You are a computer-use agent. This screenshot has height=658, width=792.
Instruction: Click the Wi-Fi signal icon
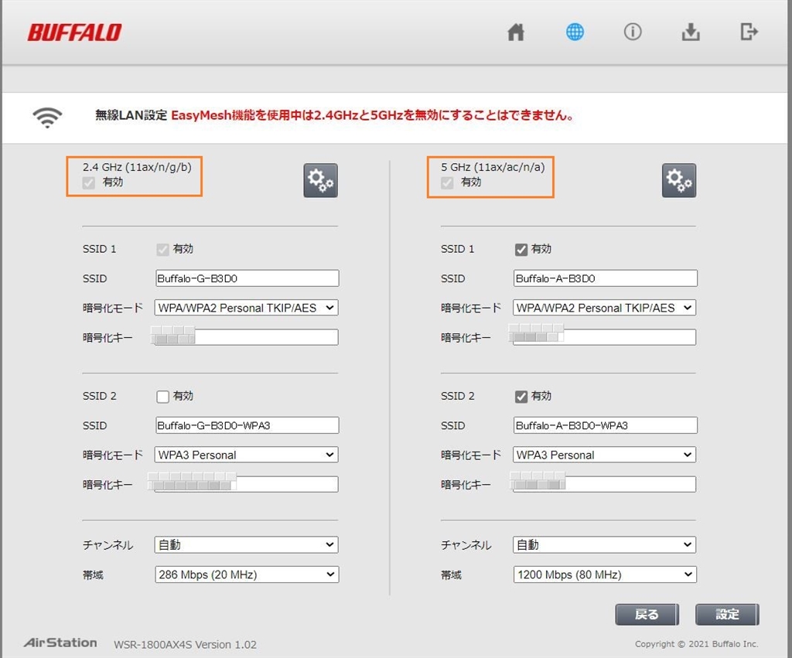[47, 118]
